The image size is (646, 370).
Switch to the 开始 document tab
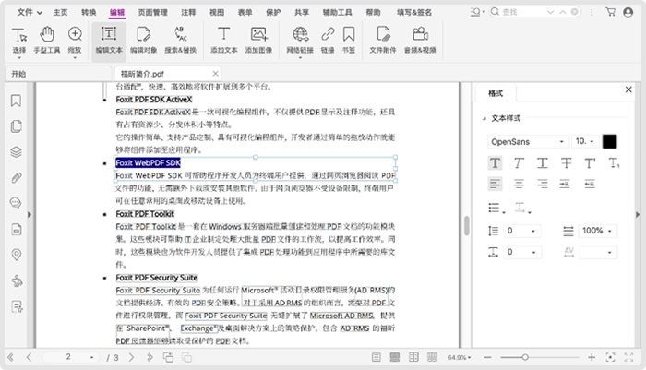[57, 74]
